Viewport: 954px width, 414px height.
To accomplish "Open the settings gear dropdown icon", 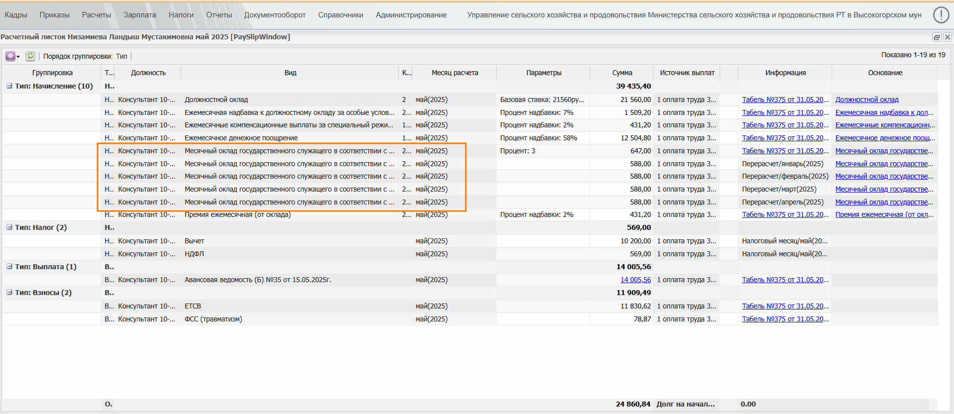I will (x=12, y=56).
